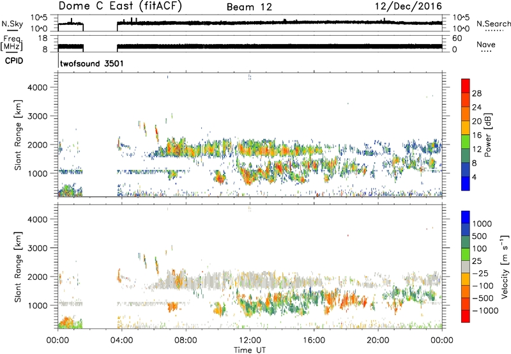This screenshot has height=354, width=511.
Task: Click the 16:00 time axis tick label
Action: click(314, 341)
